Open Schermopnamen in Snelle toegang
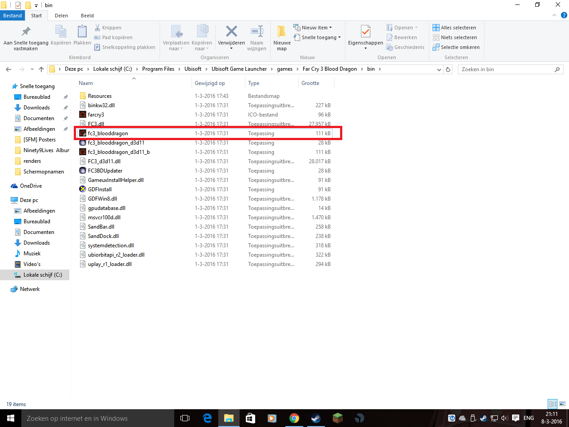 pyautogui.click(x=44, y=172)
